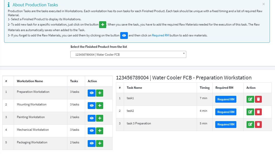The height and width of the screenshot is (154, 275).
Task: Edit the task2 entry
Action: (x=250, y=112)
